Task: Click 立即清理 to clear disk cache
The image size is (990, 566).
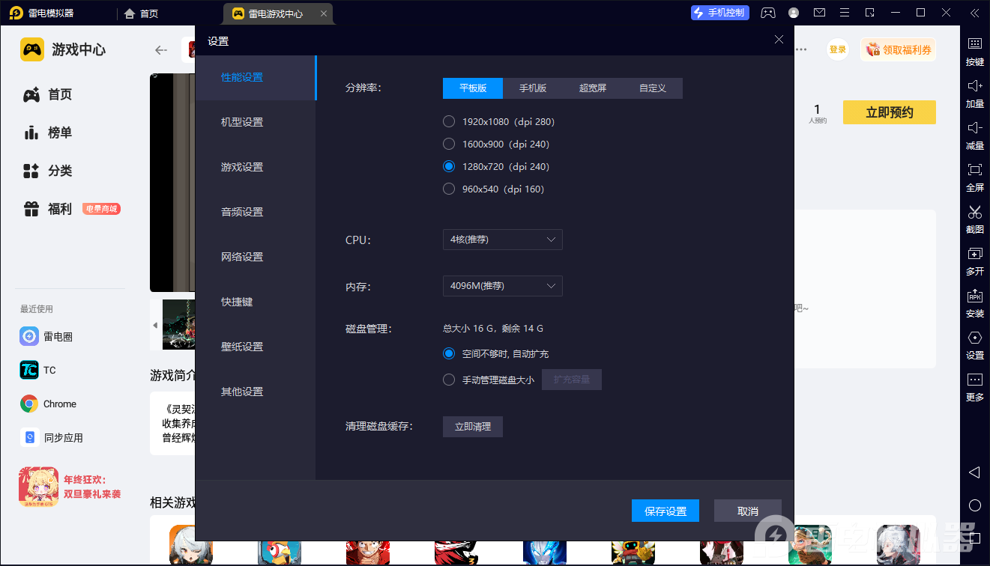Action: pos(473,426)
